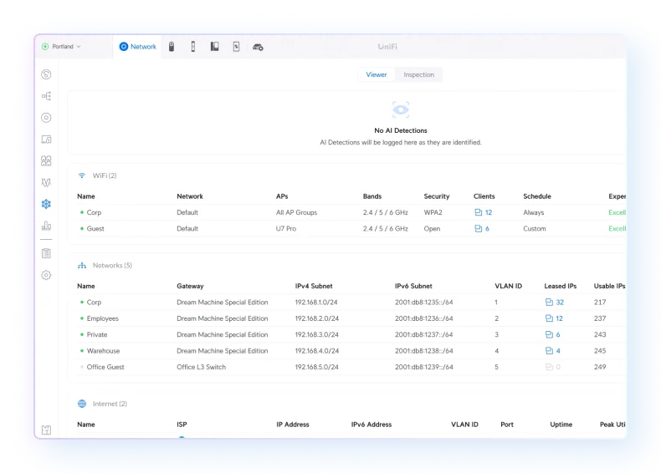The width and height of the screenshot is (661, 473).
Task: Open the Internet (2) section heading
Action: click(110, 404)
